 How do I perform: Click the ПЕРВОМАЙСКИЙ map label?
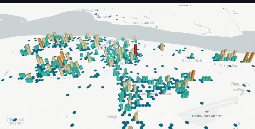pos(87,10)
